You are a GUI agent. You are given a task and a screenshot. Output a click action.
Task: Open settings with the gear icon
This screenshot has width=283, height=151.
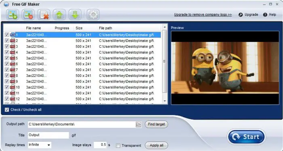click(93, 14)
